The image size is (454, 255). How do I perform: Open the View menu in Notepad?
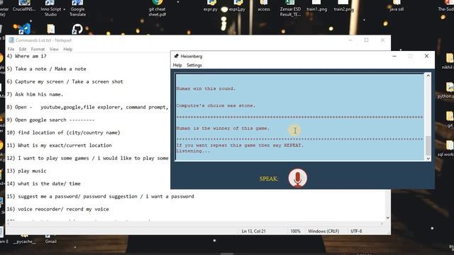(x=54, y=50)
